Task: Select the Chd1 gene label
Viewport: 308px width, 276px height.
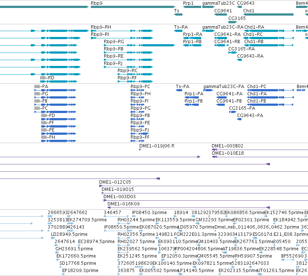Action: click(249, 11)
